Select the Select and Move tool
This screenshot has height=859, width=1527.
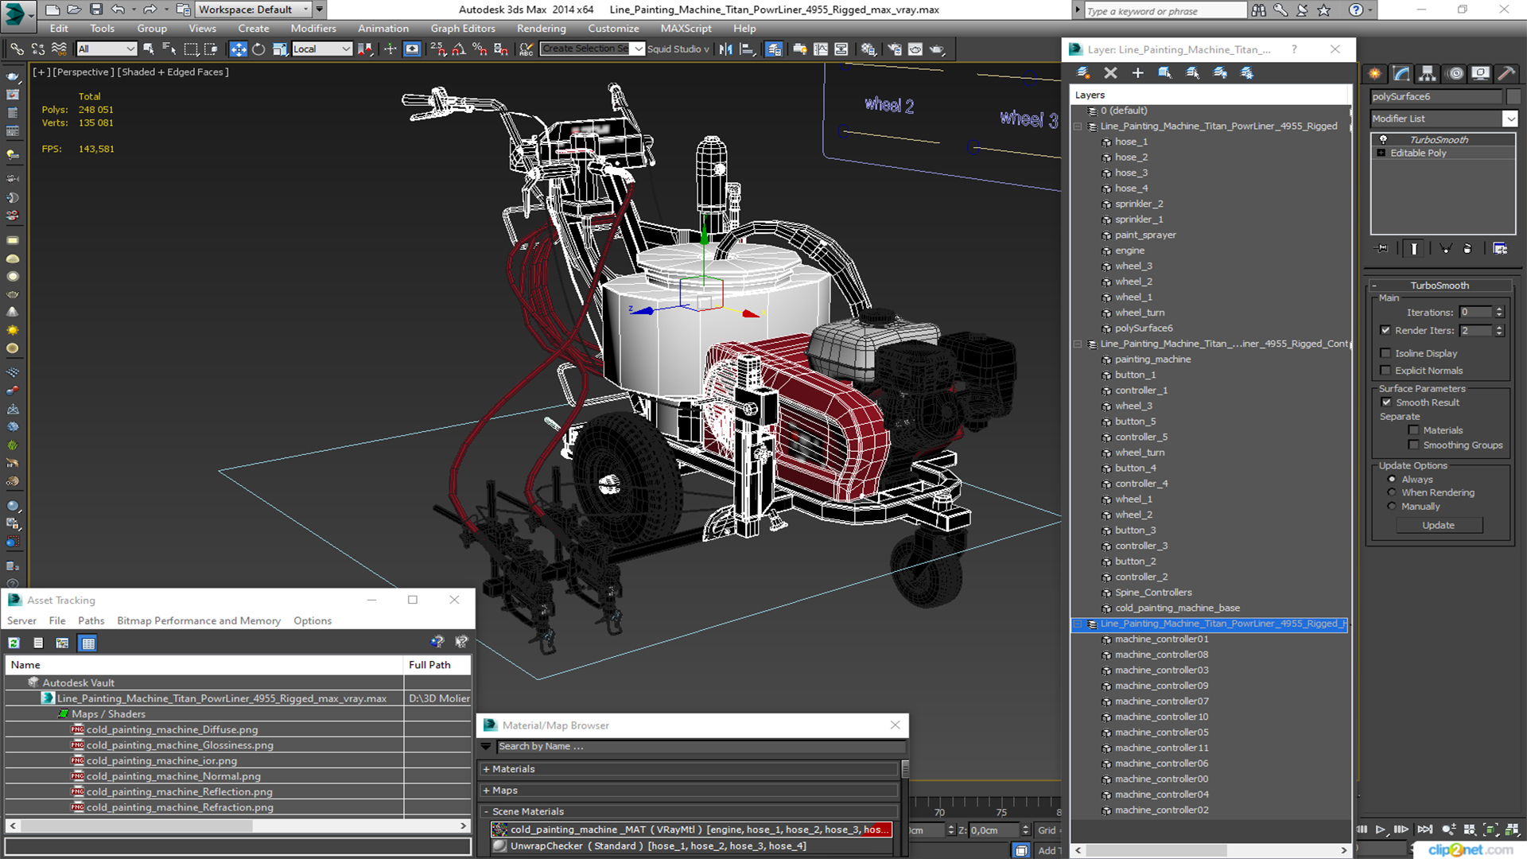click(x=238, y=49)
